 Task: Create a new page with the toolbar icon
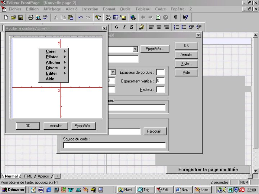click(x=6, y=17)
